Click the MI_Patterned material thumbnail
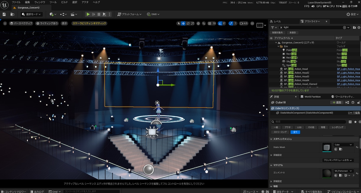The height and width of the screenshot is (193, 361). pos(327,174)
